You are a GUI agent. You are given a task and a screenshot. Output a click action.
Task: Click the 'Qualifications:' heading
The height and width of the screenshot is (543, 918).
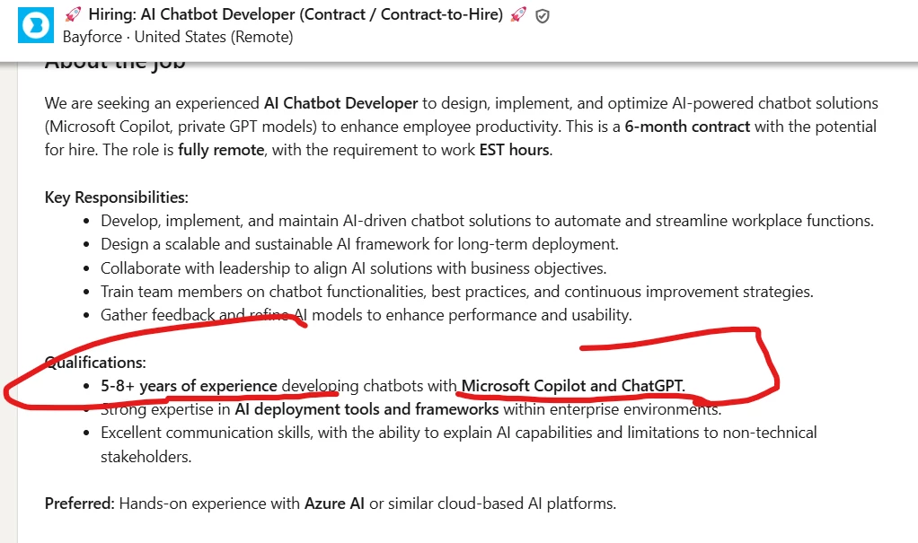[x=95, y=363]
